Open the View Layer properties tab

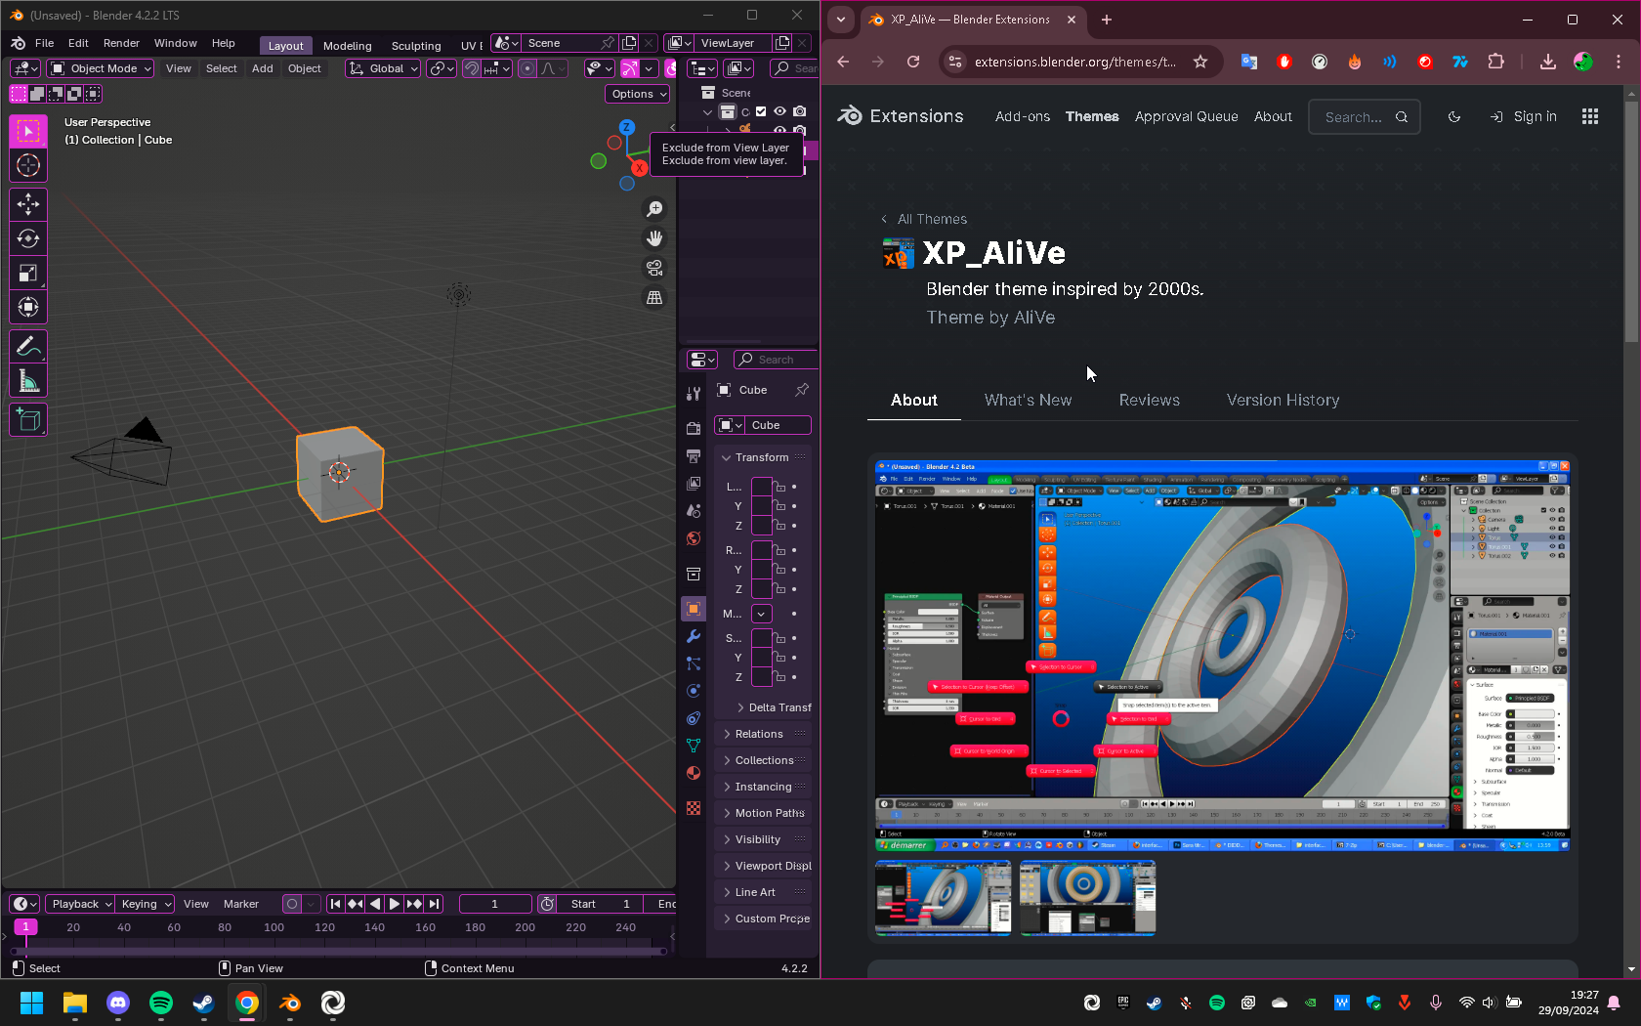pos(694,484)
